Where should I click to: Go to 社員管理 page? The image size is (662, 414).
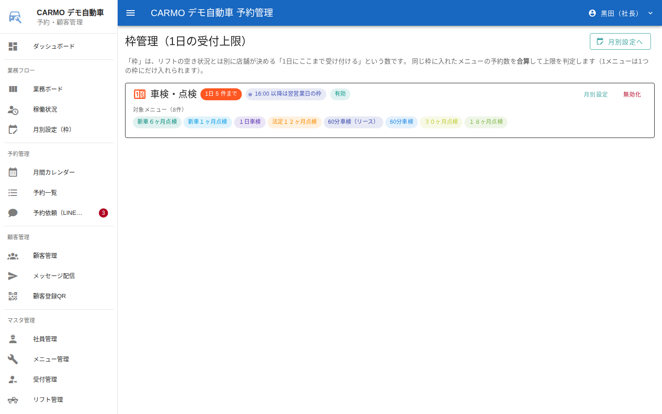pyautogui.click(x=58, y=339)
